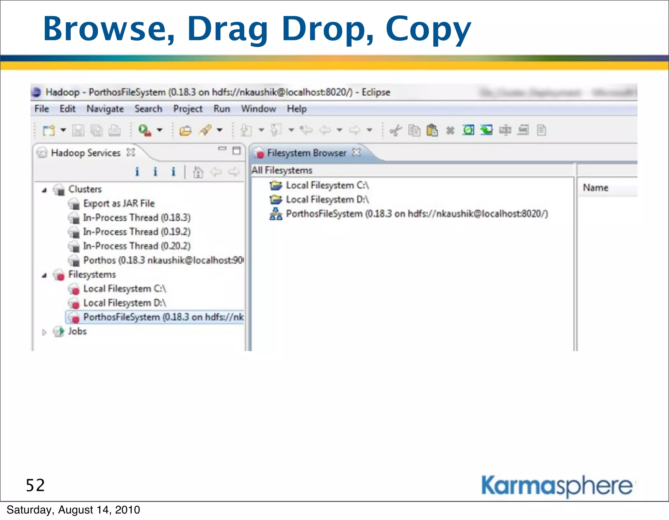Open the Back history dropdown arrow
This screenshot has height=520, width=669.
(x=340, y=130)
